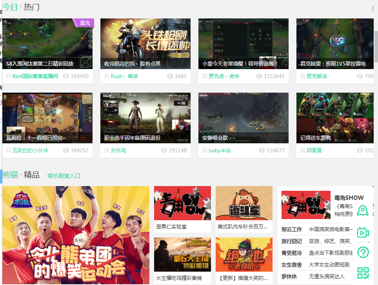Click the page vertical scrollbar thumb

pos(376,47)
